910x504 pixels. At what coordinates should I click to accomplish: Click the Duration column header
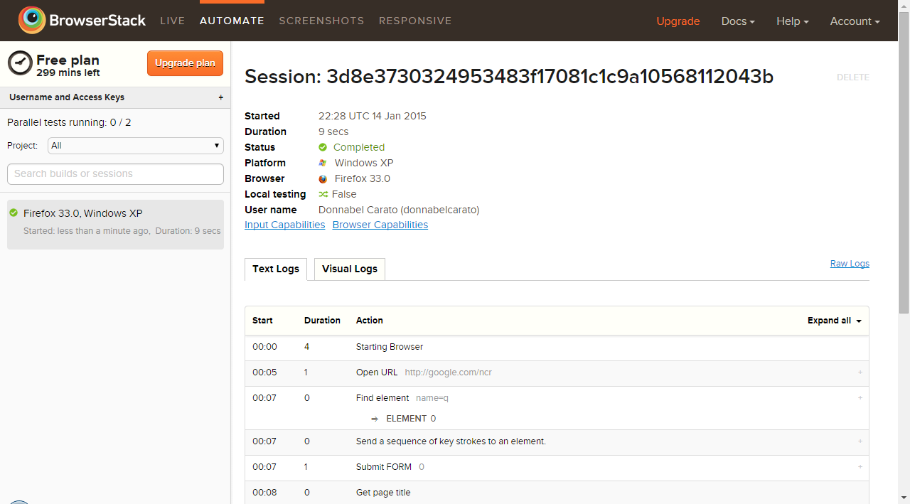322,321
